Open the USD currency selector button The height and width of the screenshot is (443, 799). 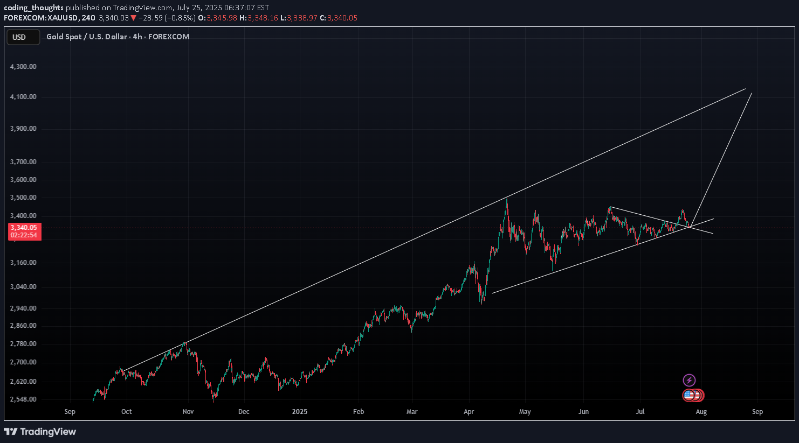pyautogui.click(x=23, y=37)
